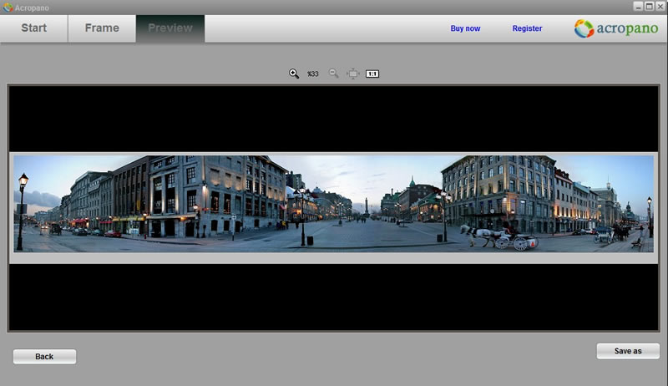Click the %33 zoom percentage label
The width and height of the screenshot is (668, 386).
click(x=313, y=74)
